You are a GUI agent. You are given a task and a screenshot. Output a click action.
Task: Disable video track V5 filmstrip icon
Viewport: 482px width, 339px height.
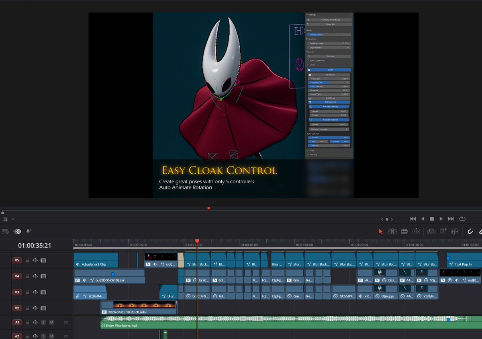click(x=43, y=260)
